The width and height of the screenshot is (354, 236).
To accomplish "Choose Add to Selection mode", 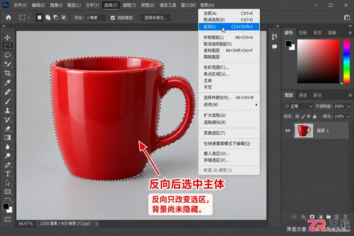I will (x=48, y=17).
